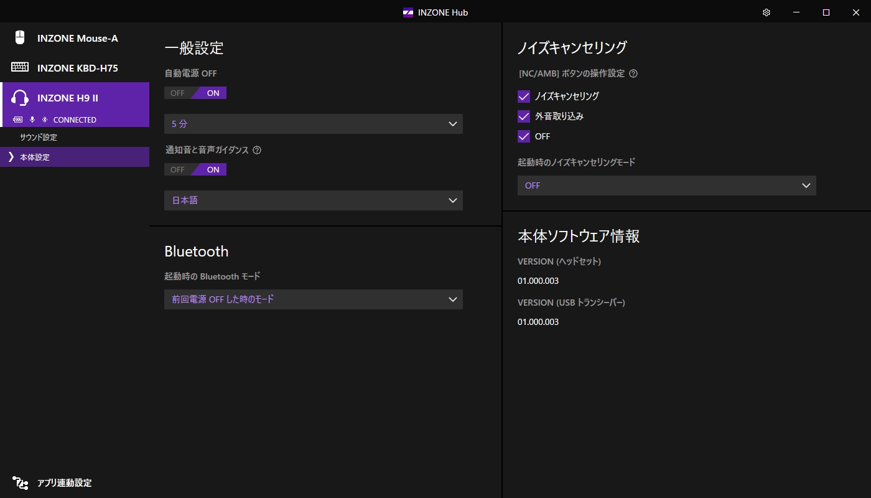The width and height of the screenshot is (871, 498).
Task: Click the 起動時の Bluetooth モード label
Action: tap(212, 276)
